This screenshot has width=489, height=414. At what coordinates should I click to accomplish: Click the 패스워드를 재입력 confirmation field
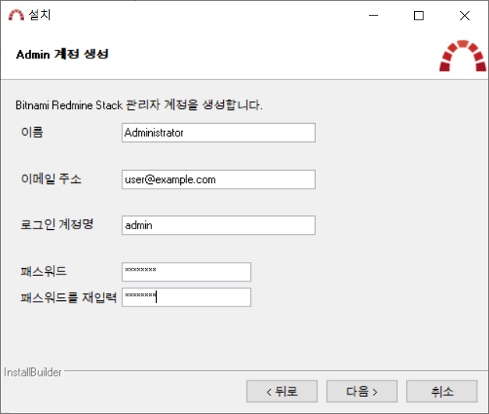(x=186, y=297)
